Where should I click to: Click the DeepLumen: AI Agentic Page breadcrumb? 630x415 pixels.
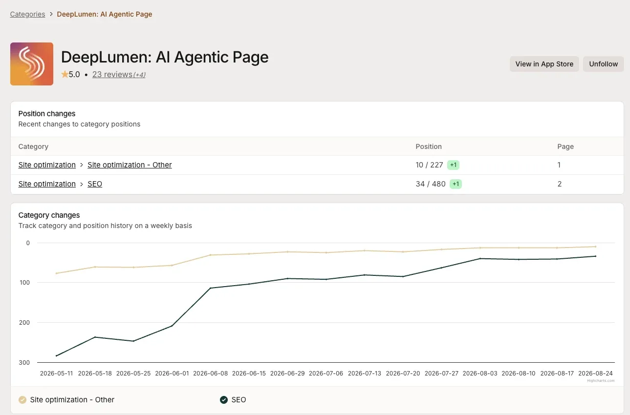coord(105,14)
